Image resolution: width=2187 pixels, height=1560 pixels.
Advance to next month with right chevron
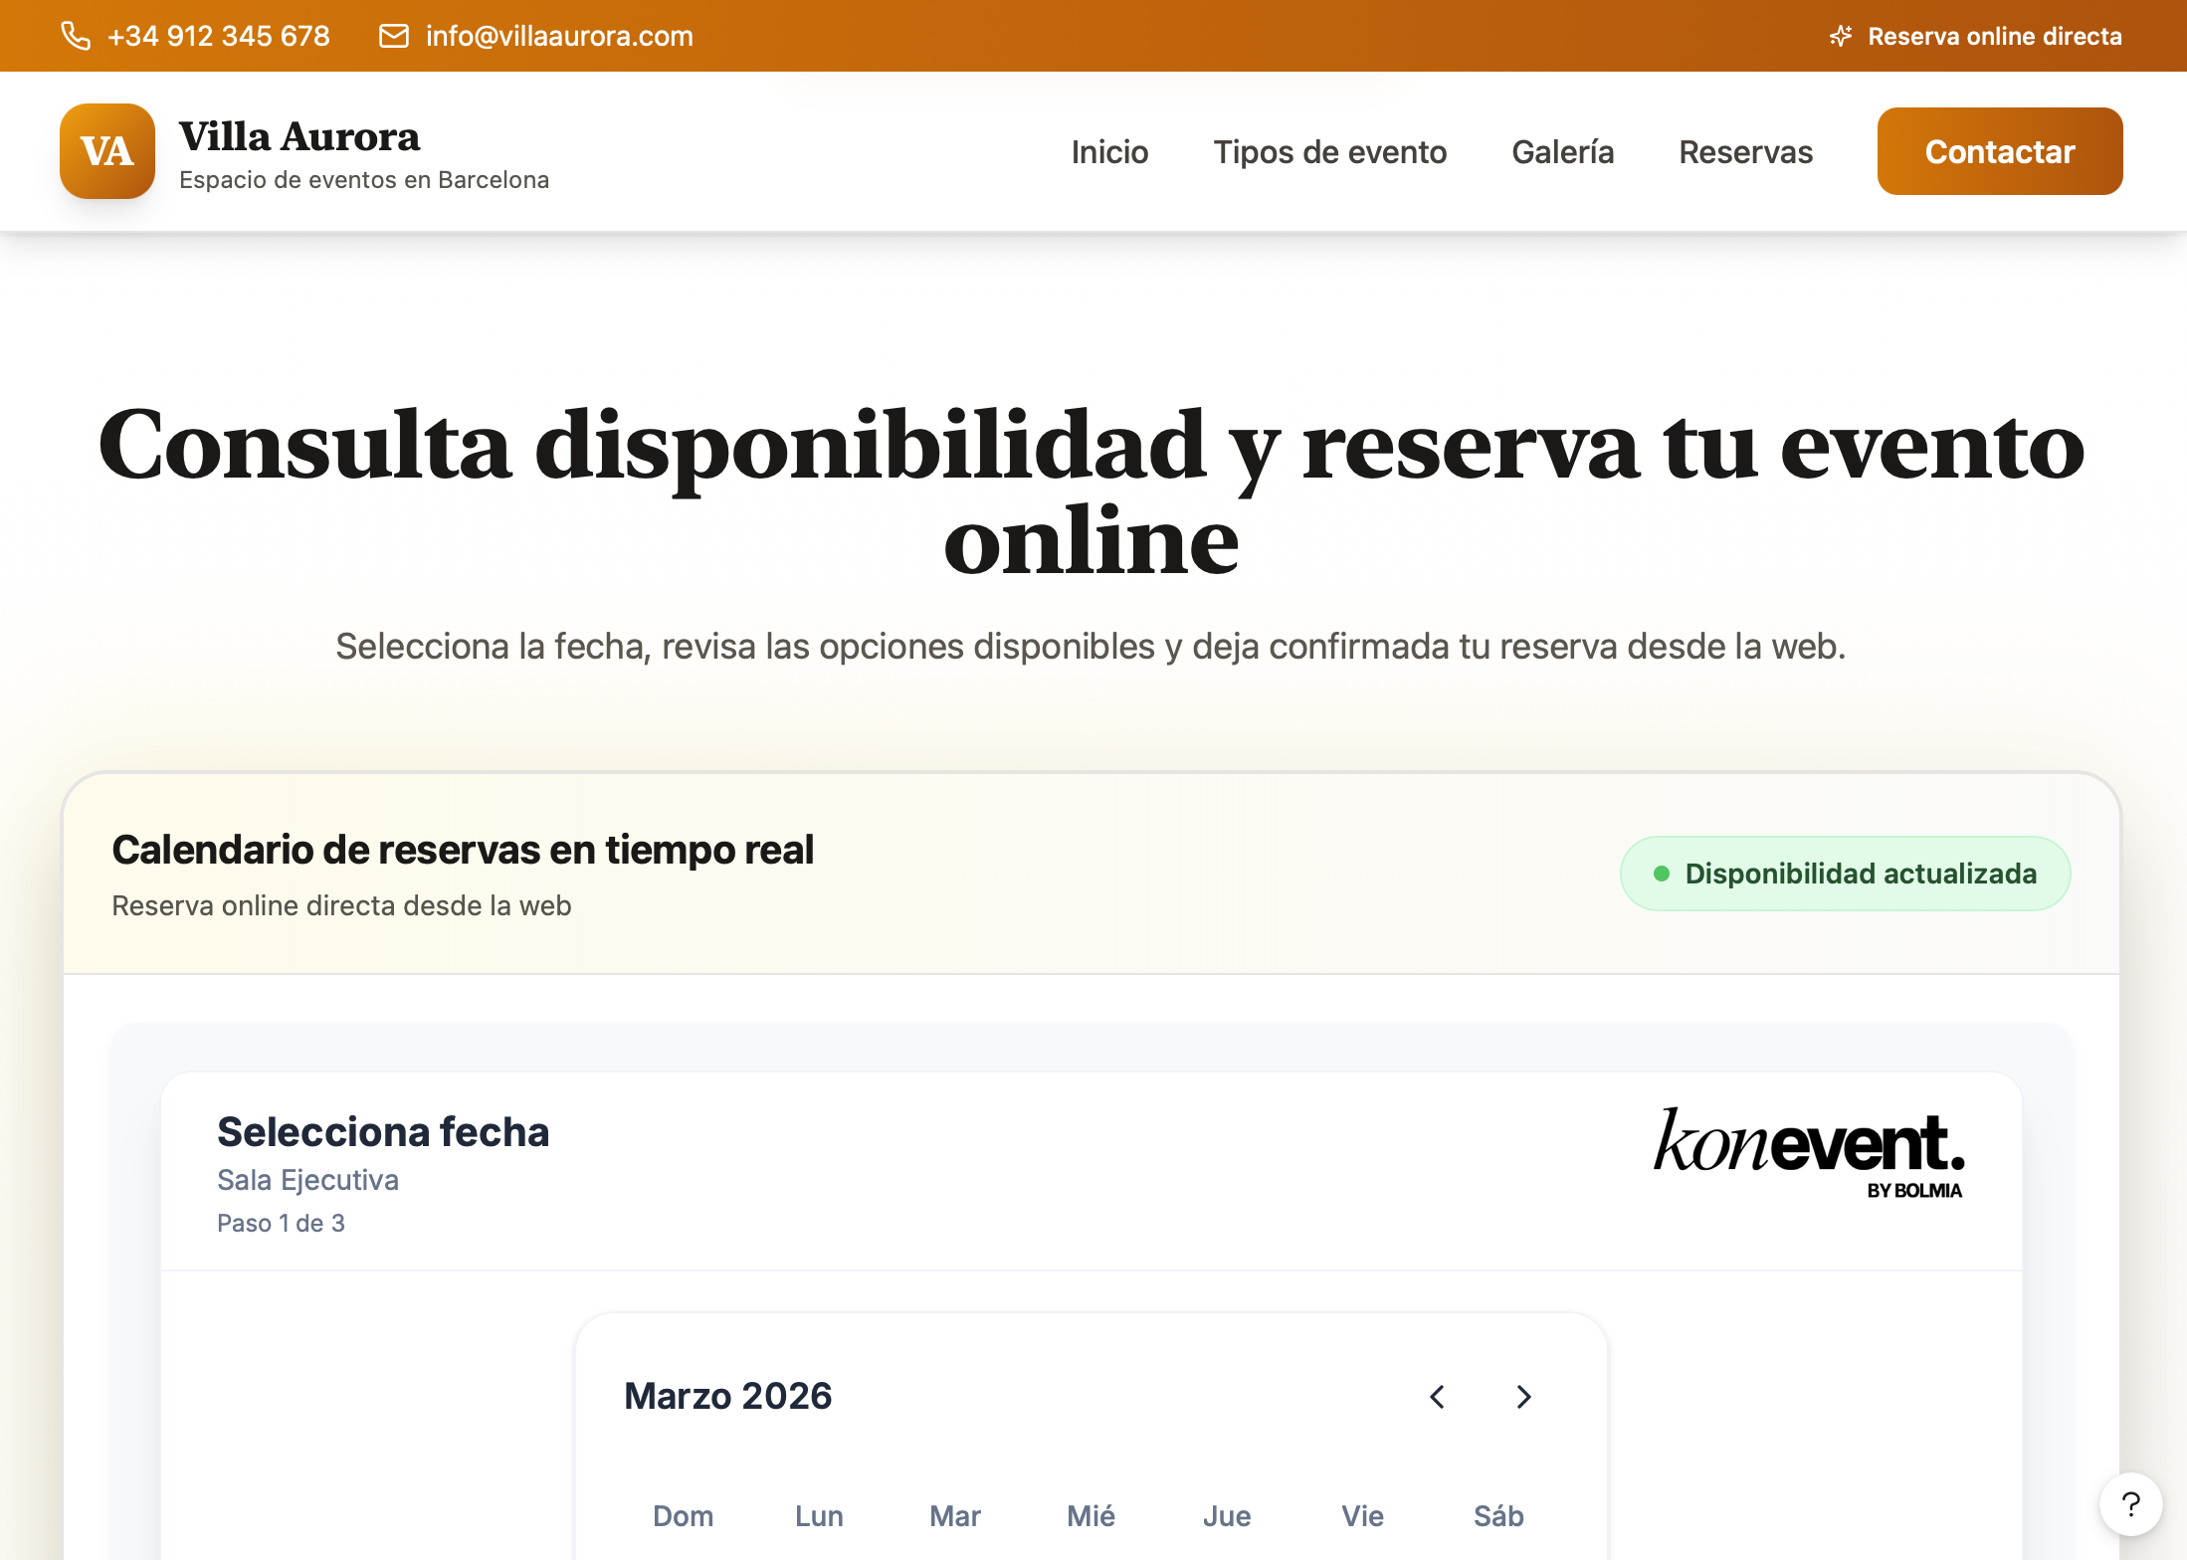pos(1523,1397)
